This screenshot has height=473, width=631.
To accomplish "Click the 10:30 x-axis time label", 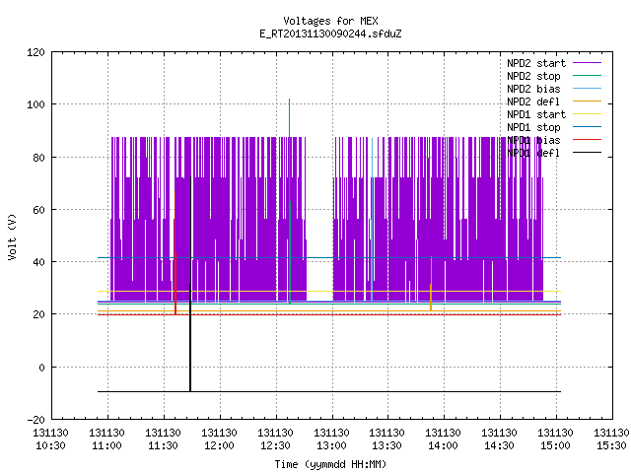I will 50,445.
